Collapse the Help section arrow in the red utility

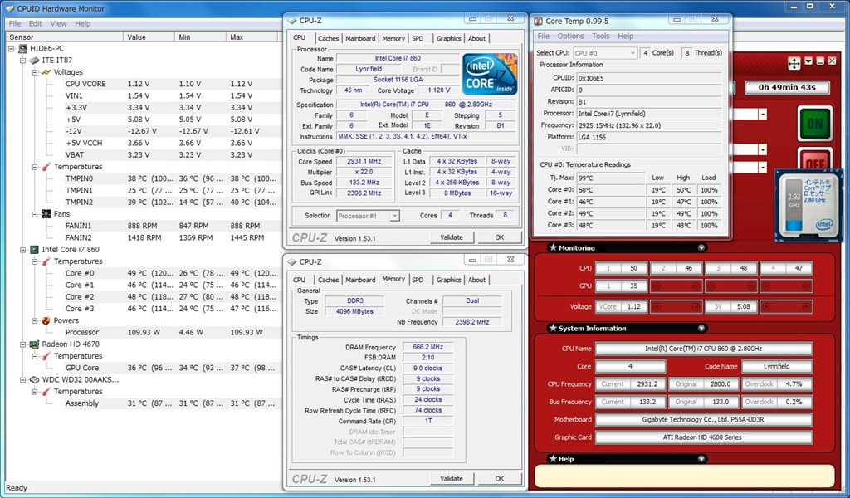click(701, 459)
